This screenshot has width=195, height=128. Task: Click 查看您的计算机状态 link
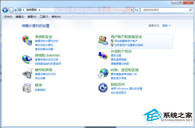(46, 41)
